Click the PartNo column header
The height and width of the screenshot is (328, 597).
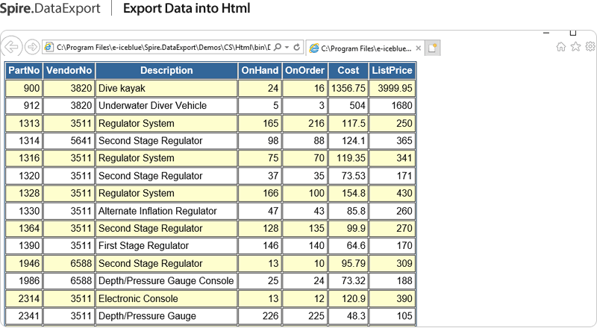coord(24,70)
